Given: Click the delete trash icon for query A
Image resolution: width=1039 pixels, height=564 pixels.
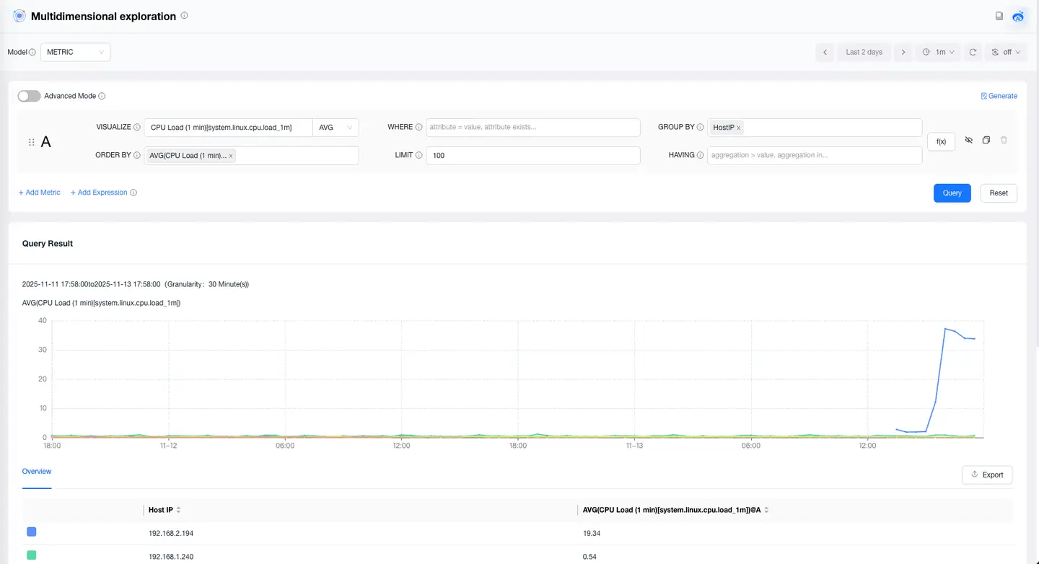Looking at the screenshot, I should point(1004,140).
